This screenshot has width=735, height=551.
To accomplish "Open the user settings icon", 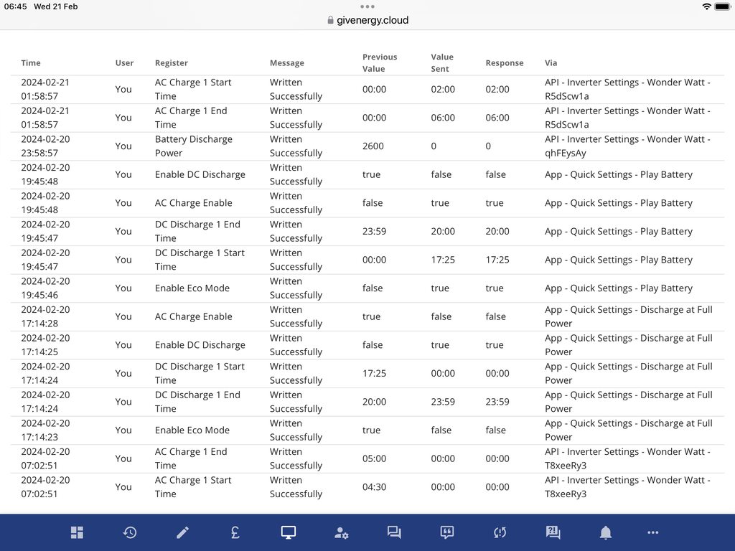I will [x=342, y=532].
